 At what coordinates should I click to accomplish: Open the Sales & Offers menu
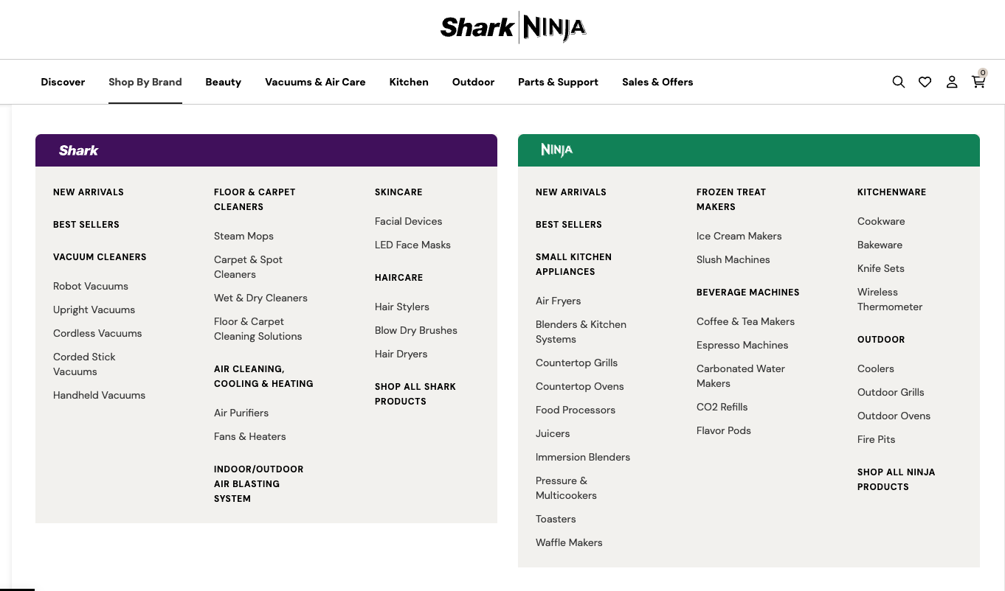(x=657, y=82)
